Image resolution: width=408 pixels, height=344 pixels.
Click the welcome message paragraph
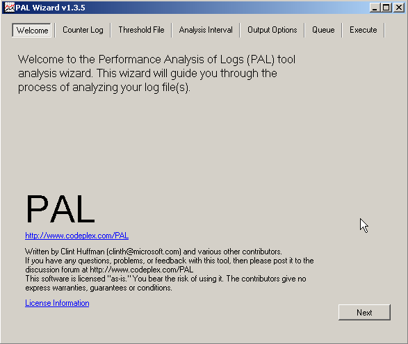coord(156,74)
